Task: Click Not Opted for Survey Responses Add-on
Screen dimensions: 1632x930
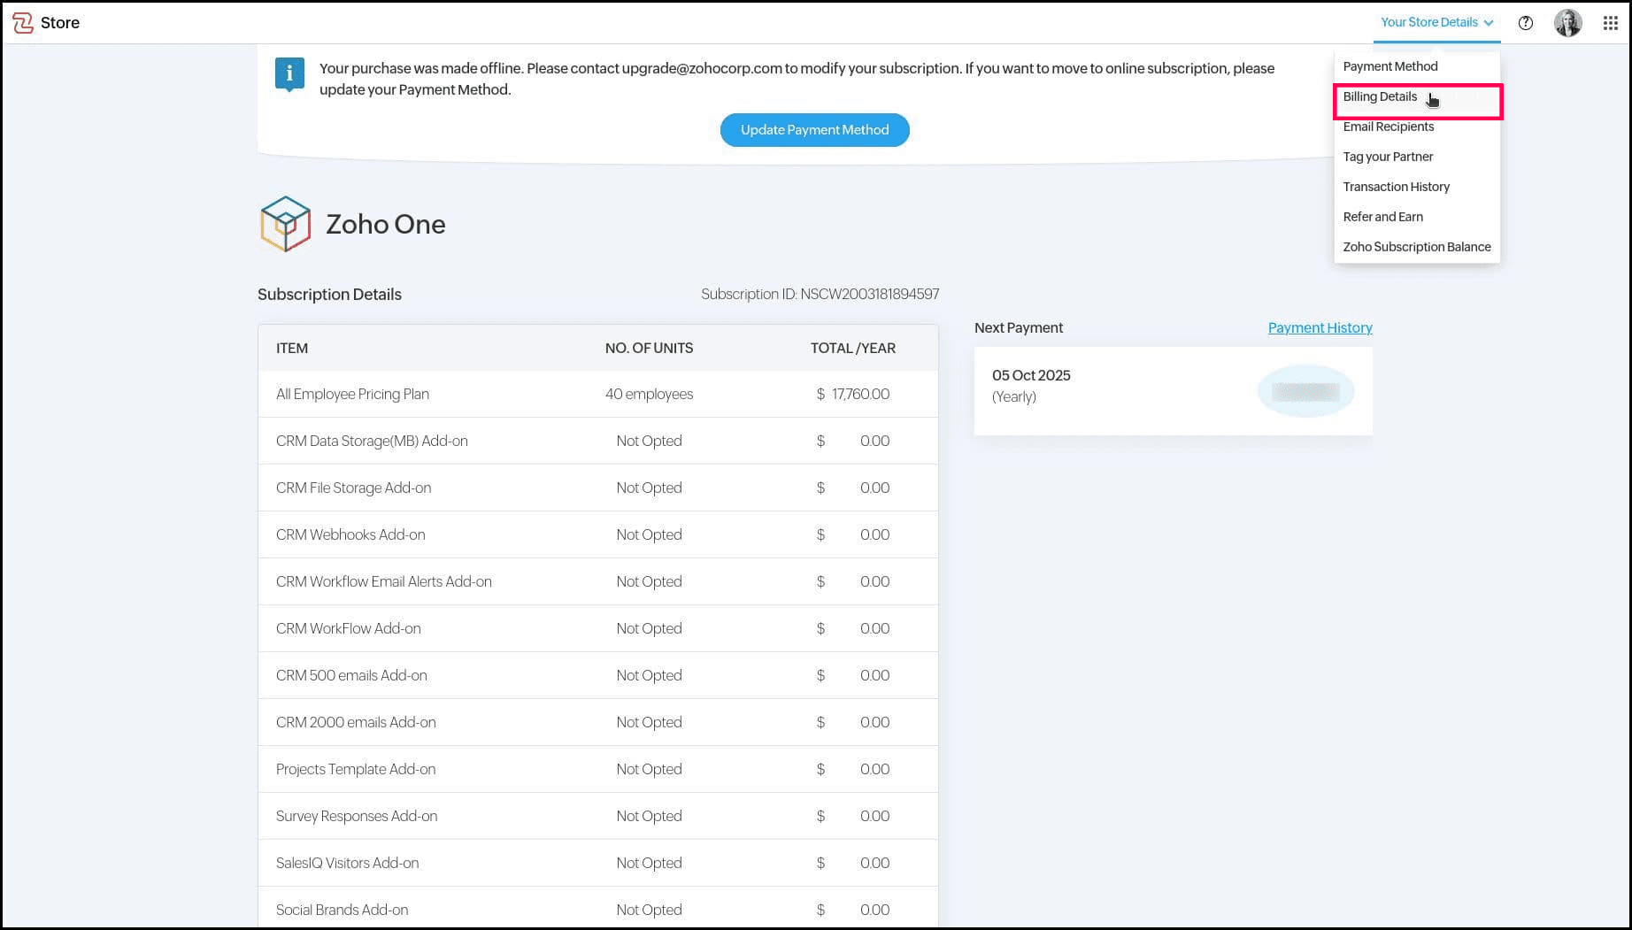Action: point(649,816)
